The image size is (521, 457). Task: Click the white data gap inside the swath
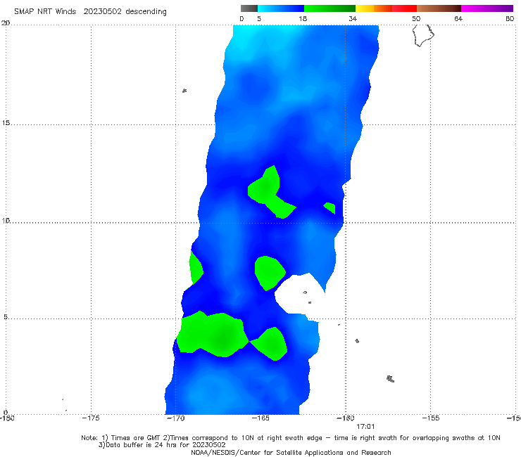pos(299,294)
